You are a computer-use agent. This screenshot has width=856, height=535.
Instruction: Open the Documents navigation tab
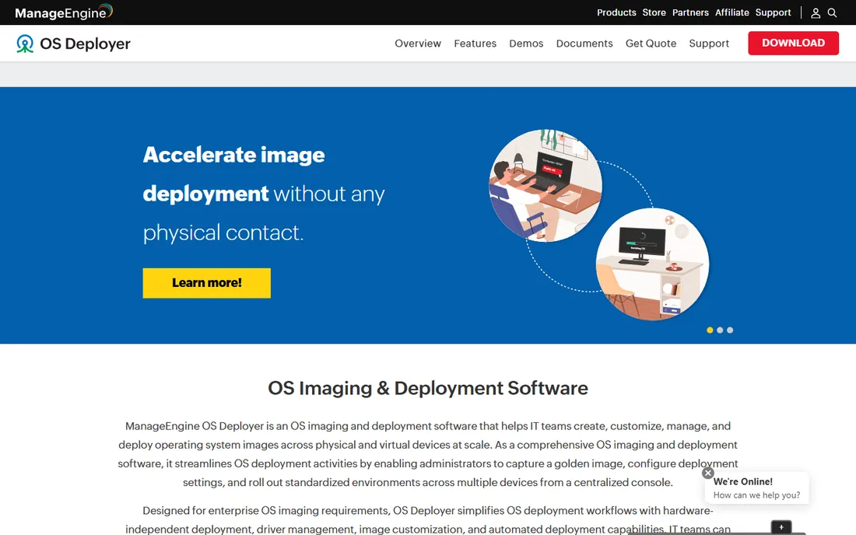[x=584, y=43]
